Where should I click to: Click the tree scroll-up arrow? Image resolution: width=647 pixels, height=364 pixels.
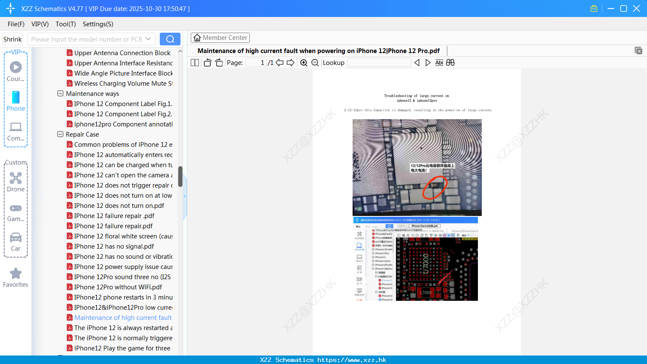pyautogui.click(x=180, y=51)
